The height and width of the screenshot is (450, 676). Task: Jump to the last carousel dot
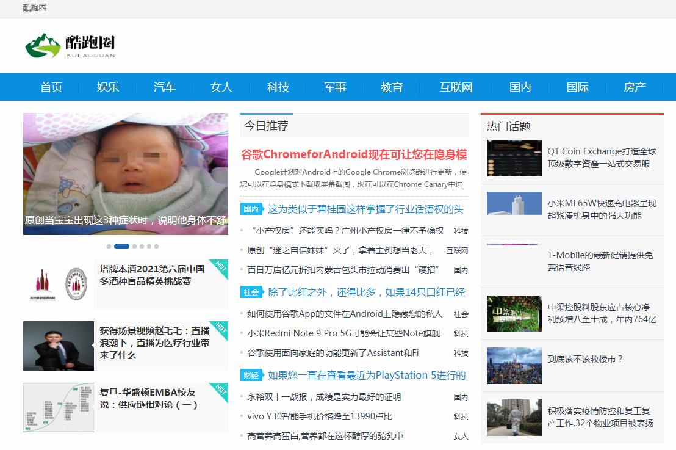(157, 246)
